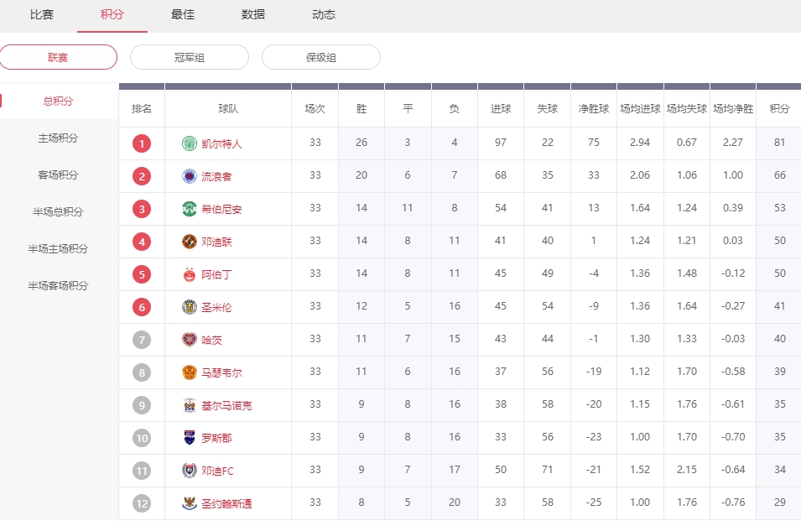Click the Aberdeen team crest icon
Screen dimensions: 801x526
[189, 274]
